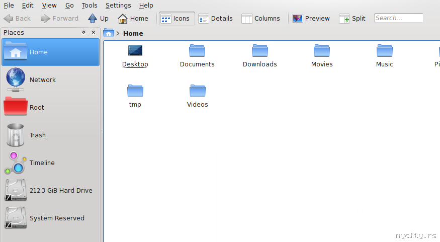The width and height of the screenshot is (440, 242).
Task: Go back with the Back arrow
Action: [x=17, y=19]
